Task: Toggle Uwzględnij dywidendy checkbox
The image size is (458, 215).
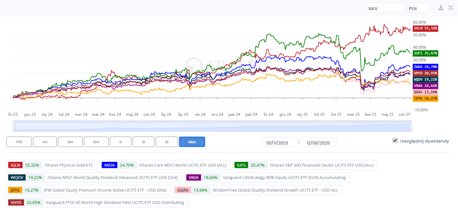Action: 395,141
